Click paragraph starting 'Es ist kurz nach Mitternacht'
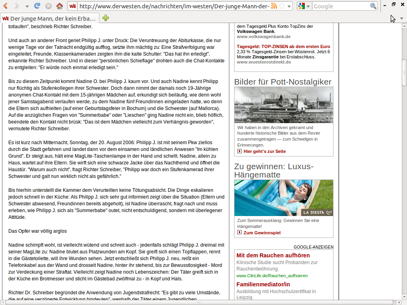 point(114,159)
